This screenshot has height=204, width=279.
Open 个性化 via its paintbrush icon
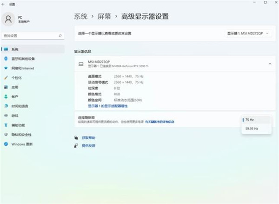click(x=6, y=78)
